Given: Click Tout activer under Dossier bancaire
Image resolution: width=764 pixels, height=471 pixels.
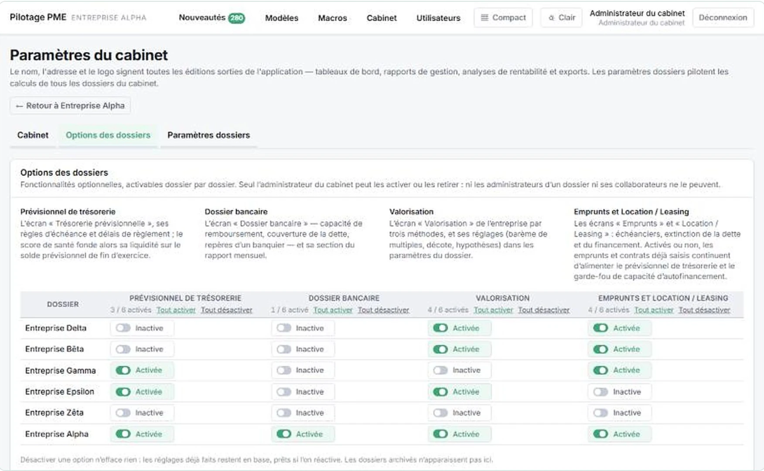Looking at the screenshot, I should tap(333, 310).
